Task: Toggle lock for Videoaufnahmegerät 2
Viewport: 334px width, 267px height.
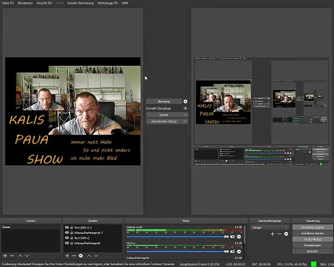Action: pos(72,233)
